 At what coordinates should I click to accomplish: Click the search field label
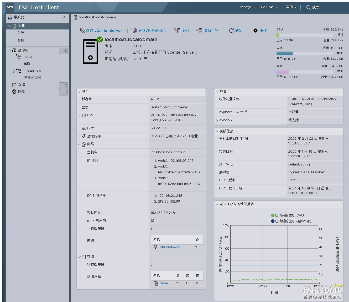(316, 7)
